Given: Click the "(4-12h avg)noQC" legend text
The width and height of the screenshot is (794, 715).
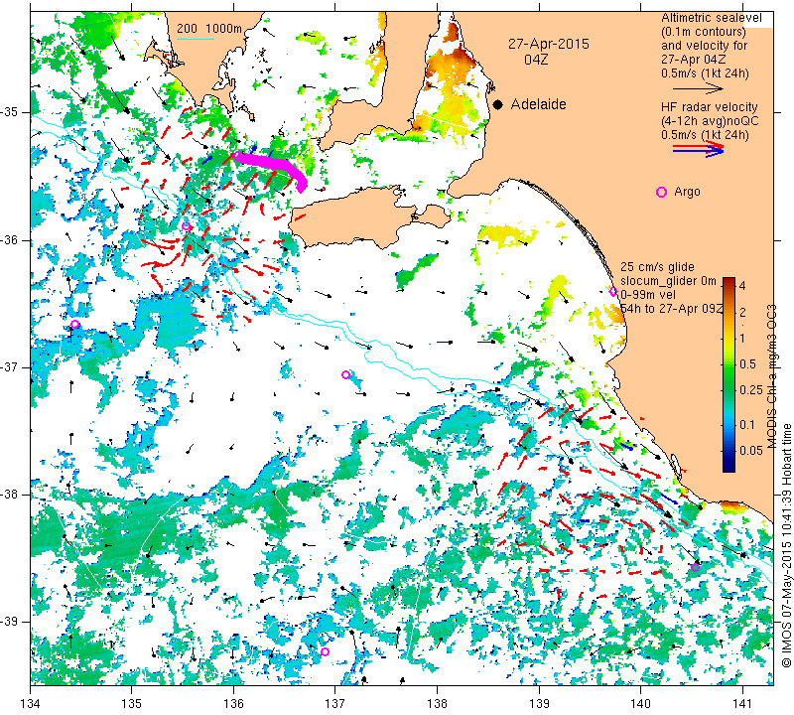Looking at the screenshot, I should coord(710,121).
